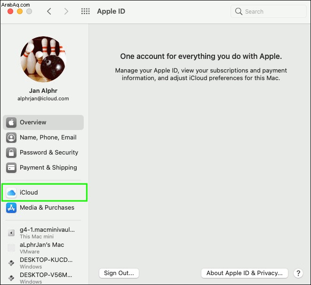Select aLphrJan's Mac VMware device
Image resolution: width=311 pixels, height=285 pixels.
tap(43, 248)
